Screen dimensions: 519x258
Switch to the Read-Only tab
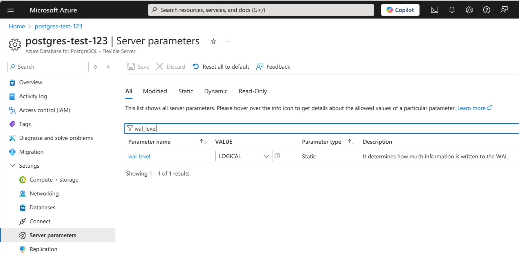[x=253, y=91]
